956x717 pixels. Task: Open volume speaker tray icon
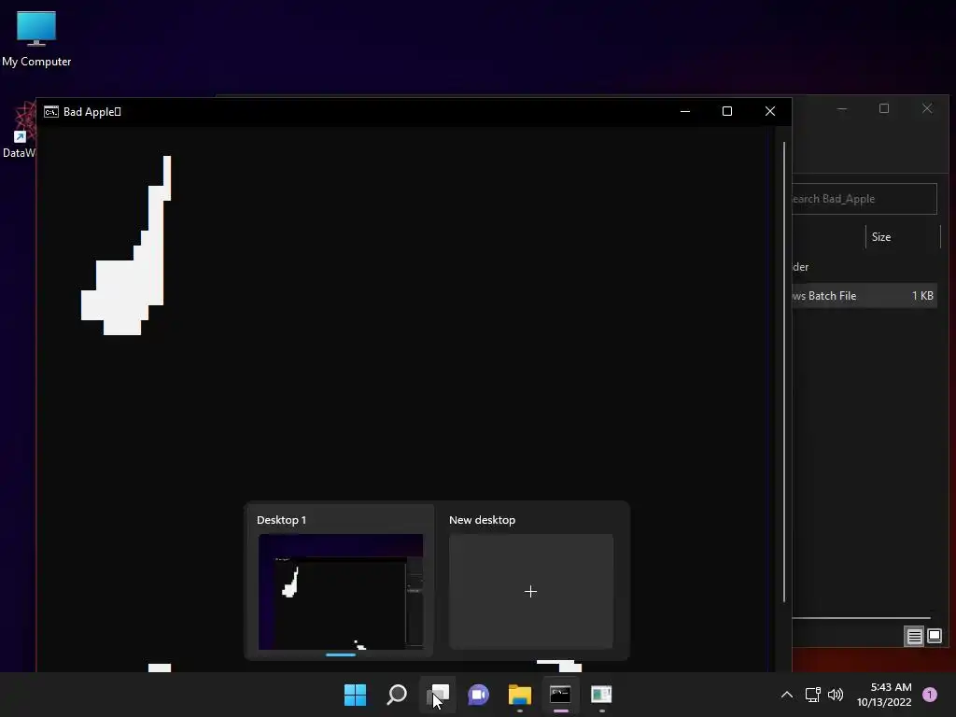pyautogui.click(x=836, y=695)
